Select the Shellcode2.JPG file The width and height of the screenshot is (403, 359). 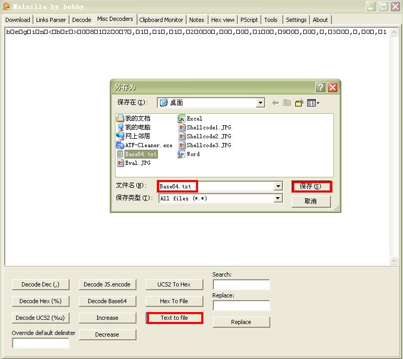[x=205, y=136]
